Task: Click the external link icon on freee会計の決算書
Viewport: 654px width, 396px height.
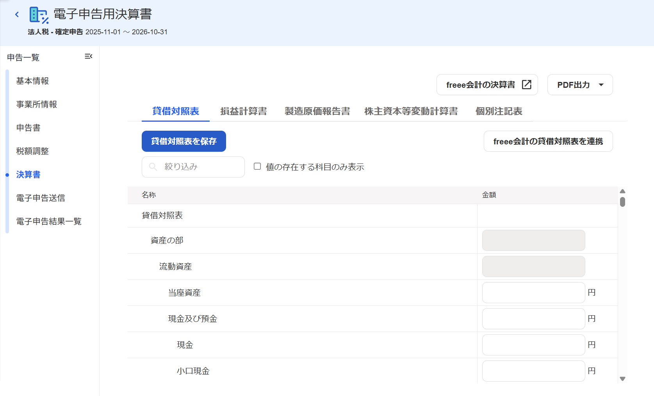Action: pos(527,85)
